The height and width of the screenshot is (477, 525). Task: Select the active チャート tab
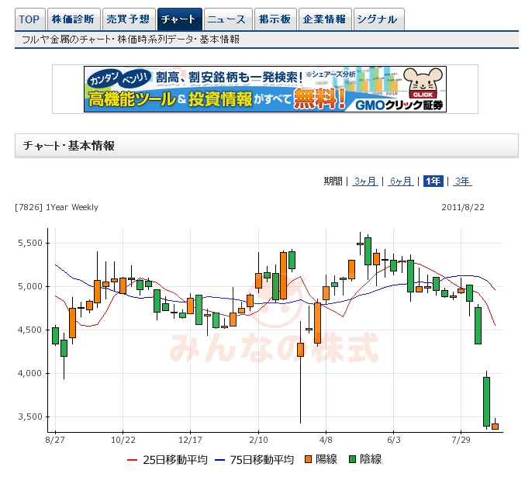(x=178, y=19)
